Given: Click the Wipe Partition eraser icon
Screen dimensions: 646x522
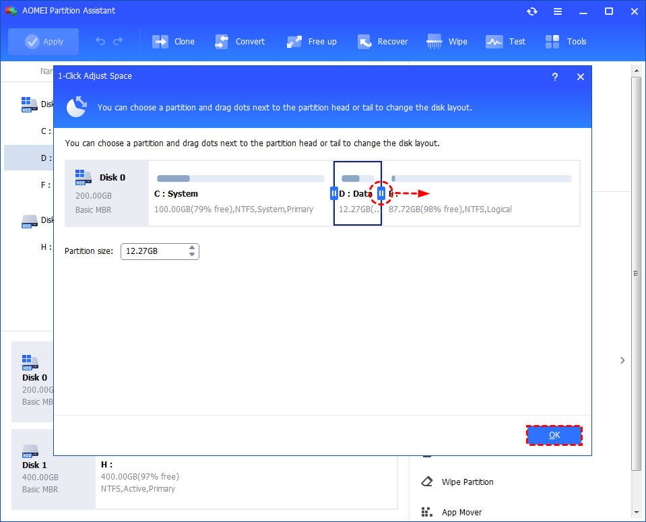Looking at the screenshot, I should [x=427, y=482].
